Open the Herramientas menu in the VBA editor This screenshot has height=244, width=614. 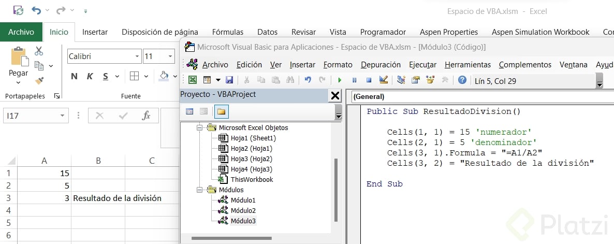click(x=467, y=65)
